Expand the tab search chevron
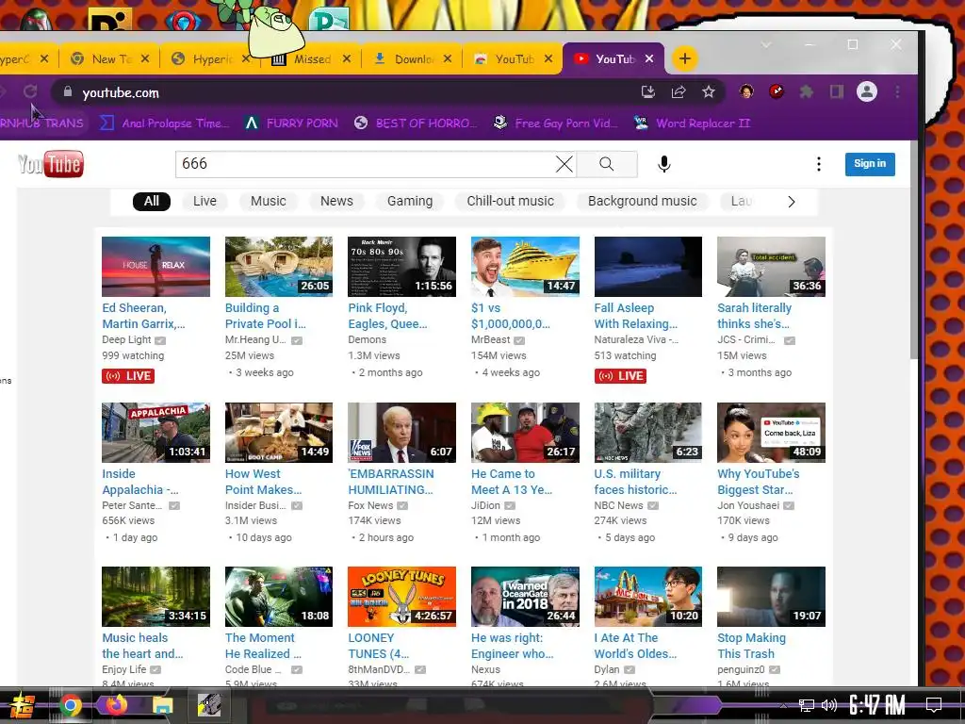 tap(766, 44)
